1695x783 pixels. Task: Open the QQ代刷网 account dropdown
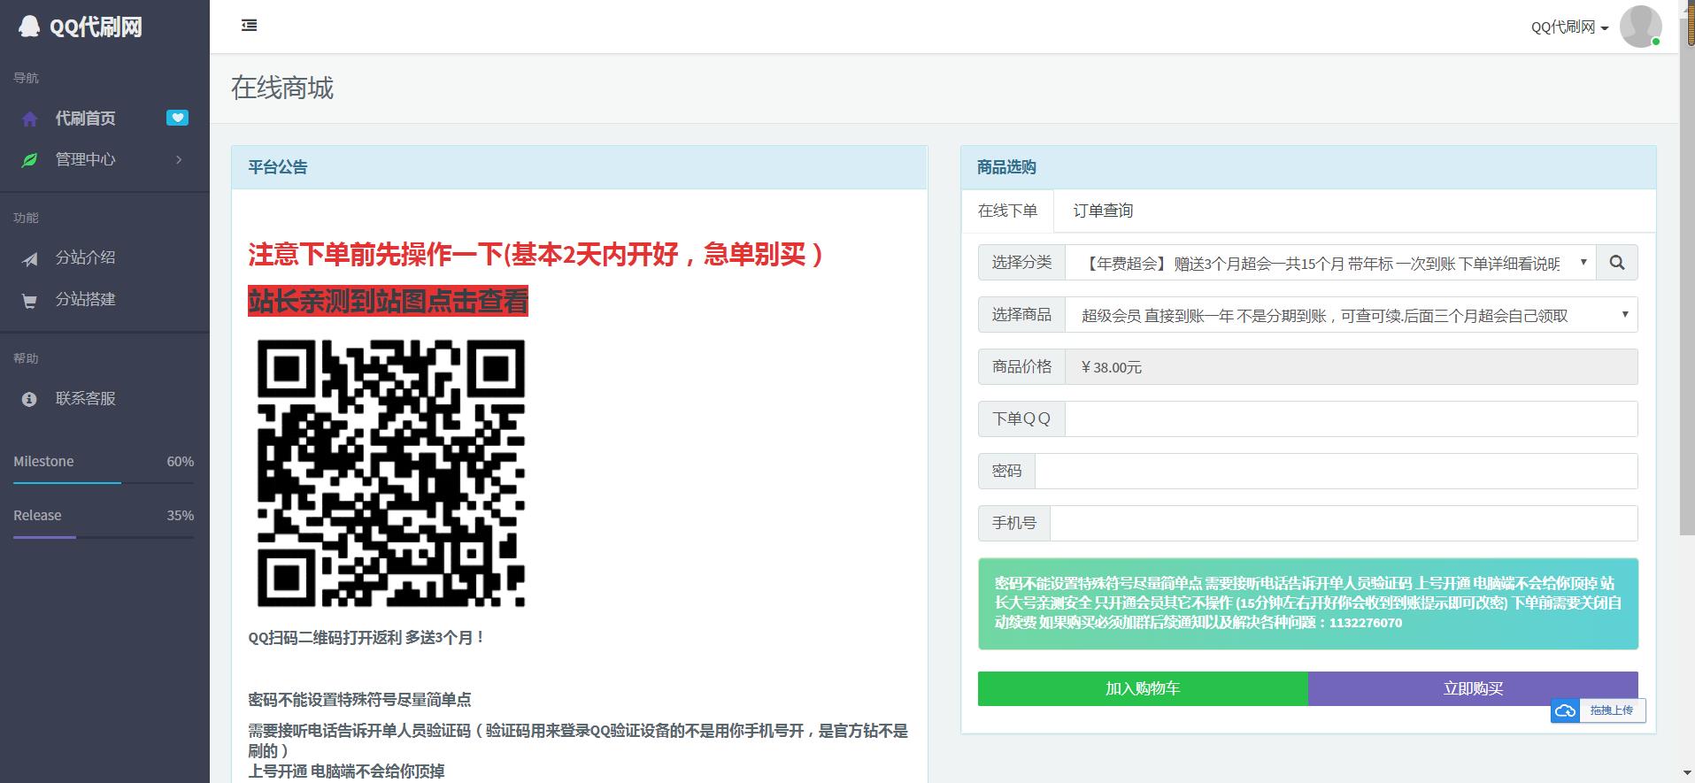pos(1569,27)
